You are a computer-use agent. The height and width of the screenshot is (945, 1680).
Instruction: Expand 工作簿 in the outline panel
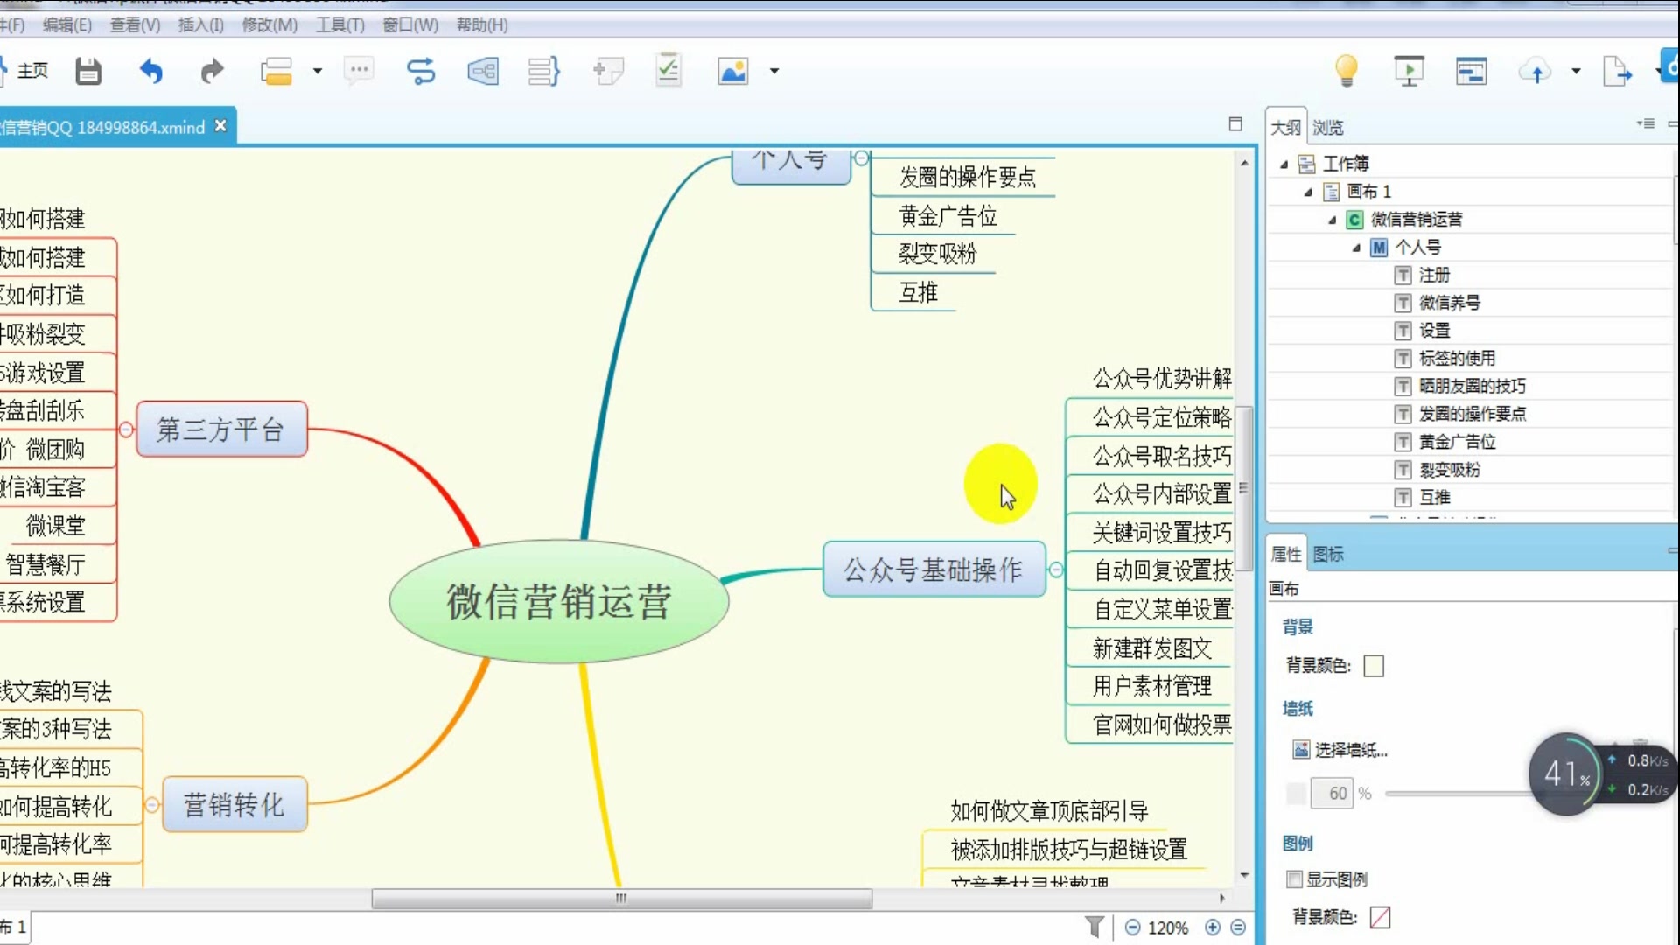pyautogui.click(x=1284, y=163)
